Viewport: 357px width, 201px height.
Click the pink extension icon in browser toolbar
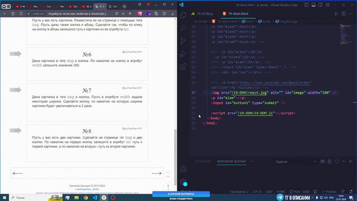(x=140, y=13)
